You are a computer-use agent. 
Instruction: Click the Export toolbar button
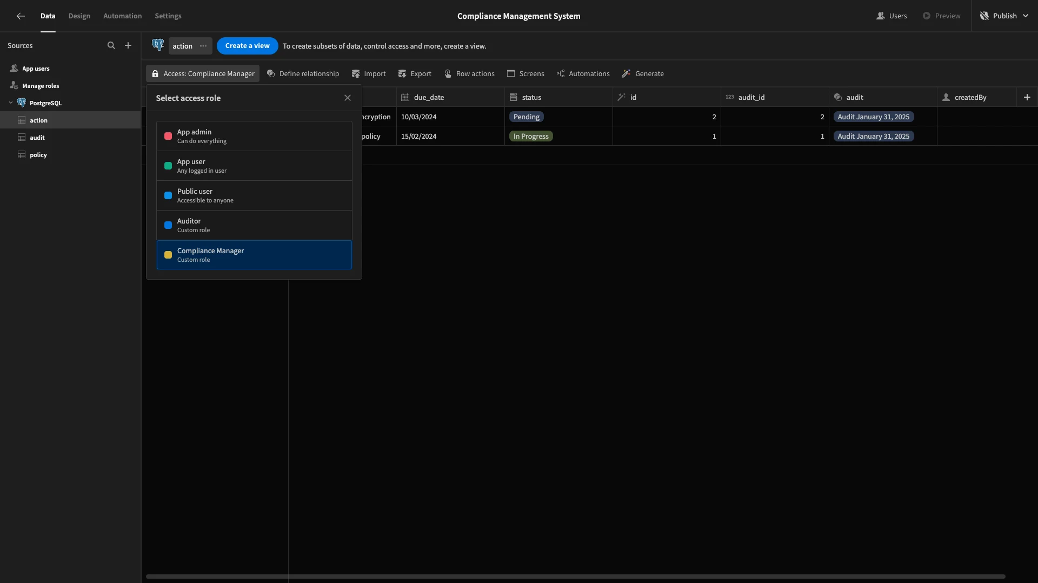415,74
